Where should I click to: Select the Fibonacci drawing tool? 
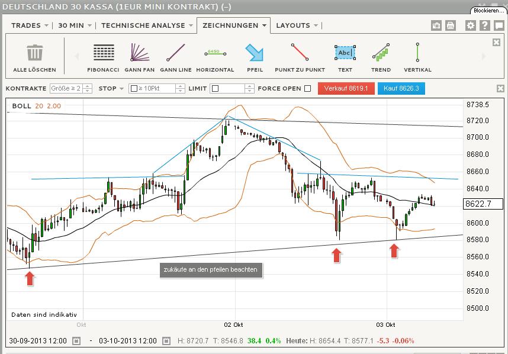tap(102, 57)
